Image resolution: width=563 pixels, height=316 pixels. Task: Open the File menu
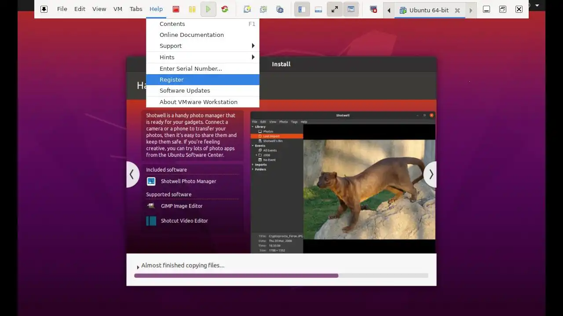click(62, 9)
